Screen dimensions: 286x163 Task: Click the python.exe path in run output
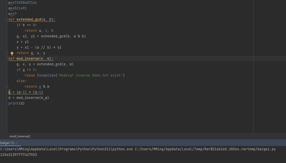click(x=66, y=149)
